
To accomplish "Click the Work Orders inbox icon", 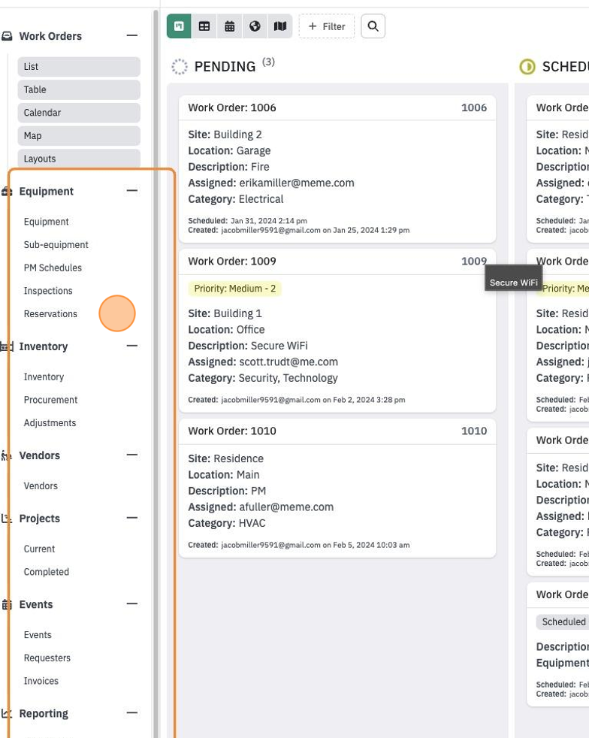I will click(x=7, y=36).
